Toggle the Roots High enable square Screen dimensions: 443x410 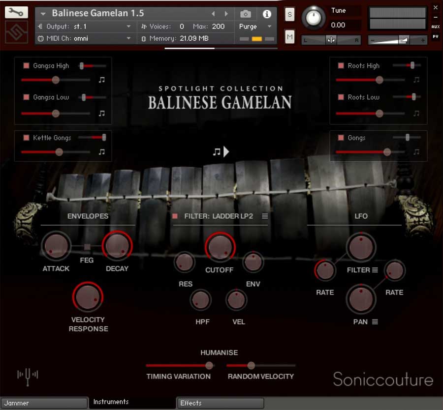click(x=341, y=66)
